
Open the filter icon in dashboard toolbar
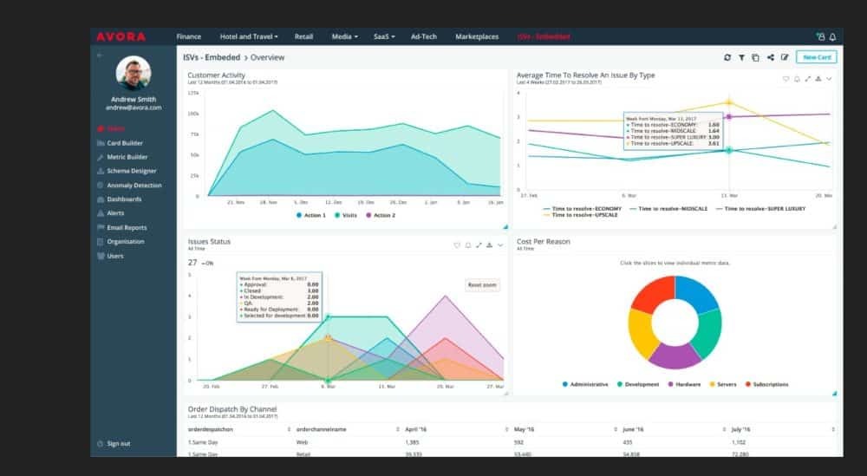click(x=741, y=57)
